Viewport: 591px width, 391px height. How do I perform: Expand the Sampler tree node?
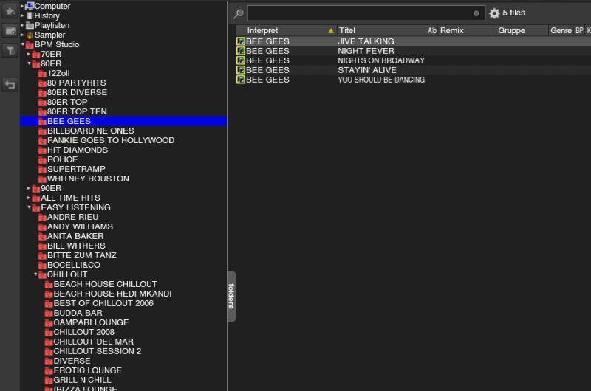click(x=22, y=35)
